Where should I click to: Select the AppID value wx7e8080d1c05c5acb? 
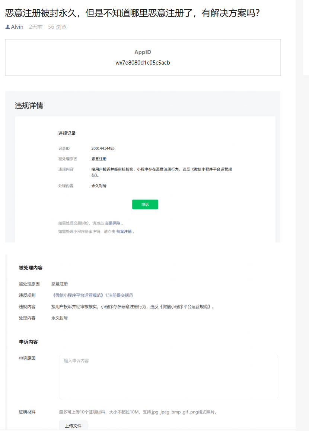[x=143, y=63]
